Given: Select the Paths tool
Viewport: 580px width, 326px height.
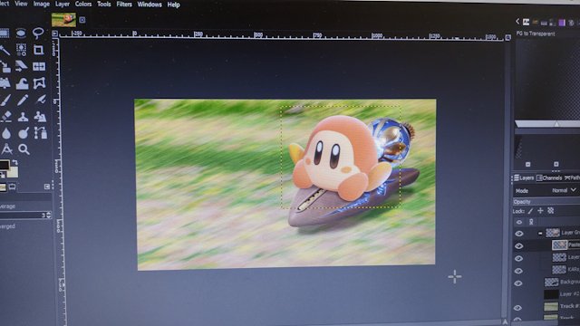Looking at the screenshot, I should pyautogui.click(x=40, y=132).
